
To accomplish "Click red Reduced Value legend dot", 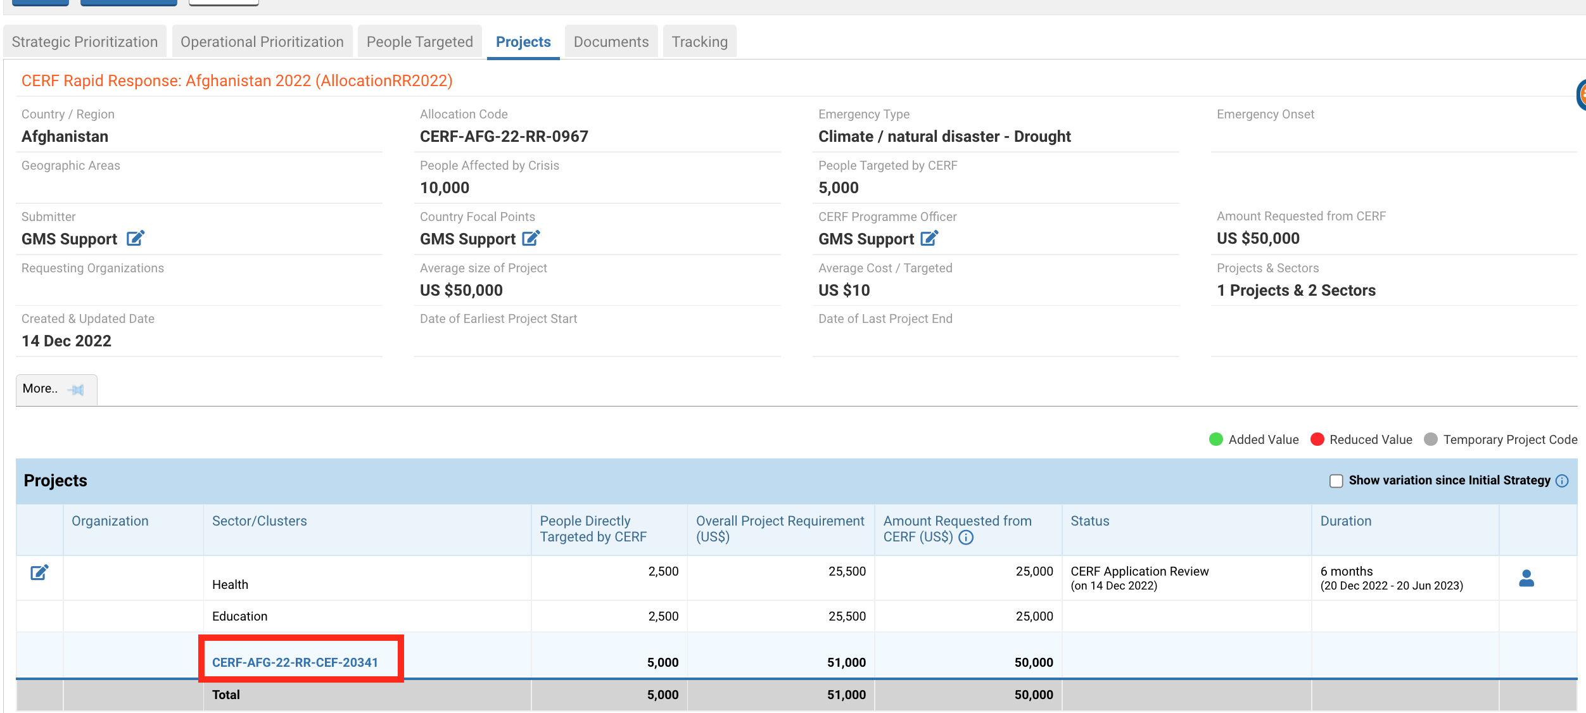I will [x=1317, y=439].
